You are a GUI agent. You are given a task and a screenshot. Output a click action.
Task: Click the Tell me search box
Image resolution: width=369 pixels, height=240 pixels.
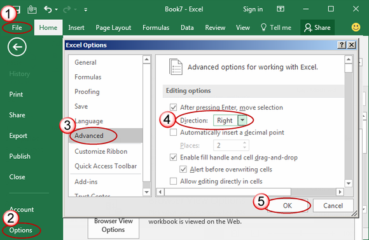[x=276, y=27]
